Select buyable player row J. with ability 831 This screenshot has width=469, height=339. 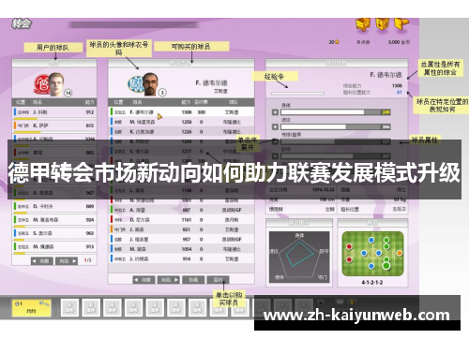[x=181, y=229]
